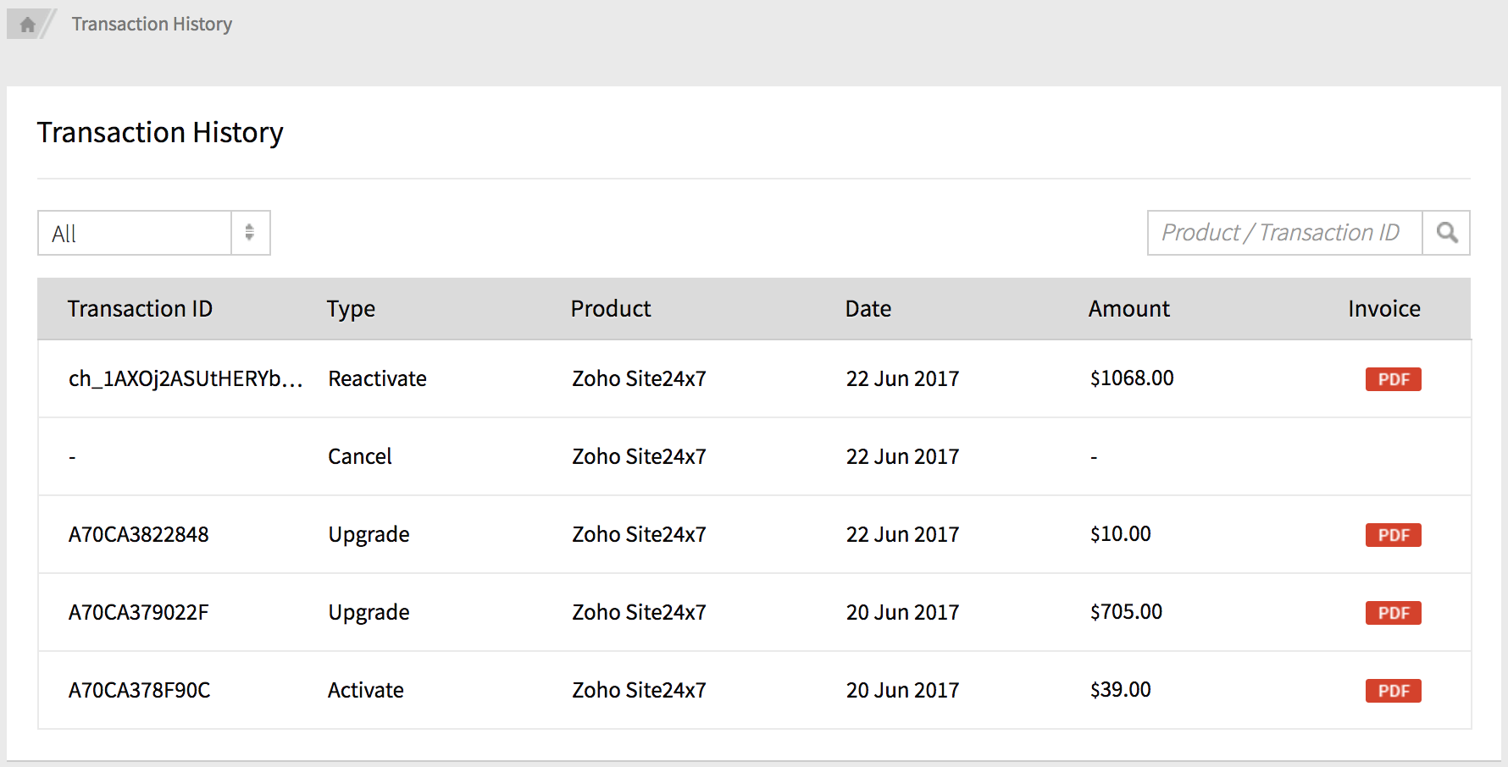Click the search magnifier icon
Image resolution: width=1508 pixels, height=767 pixels.
pos(1447,233)
